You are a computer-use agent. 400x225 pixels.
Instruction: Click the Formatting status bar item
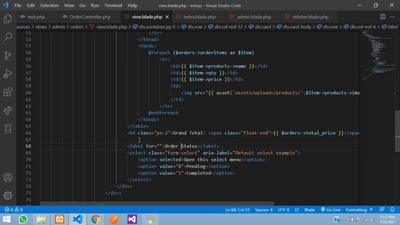[359, 210]
